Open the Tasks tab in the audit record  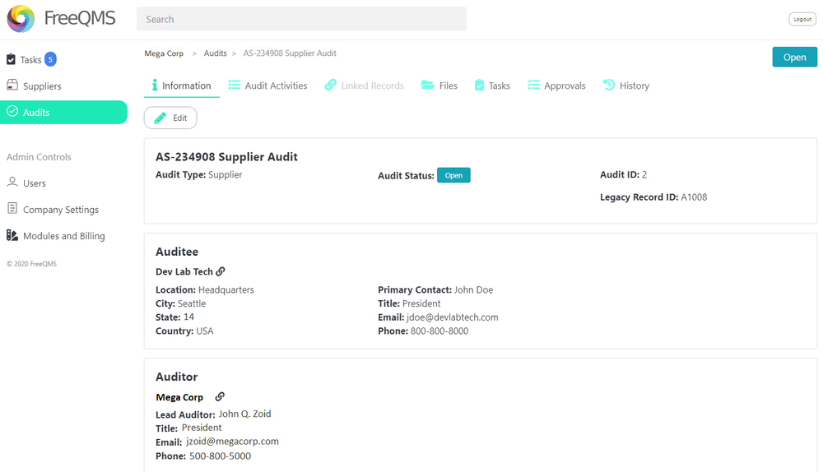pos(492,86)
